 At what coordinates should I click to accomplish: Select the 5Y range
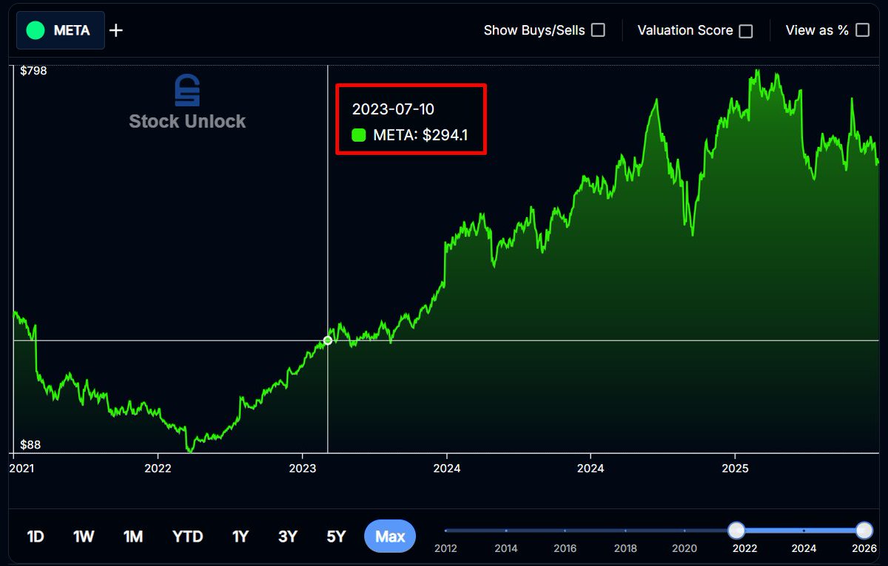tap(336, 536)
